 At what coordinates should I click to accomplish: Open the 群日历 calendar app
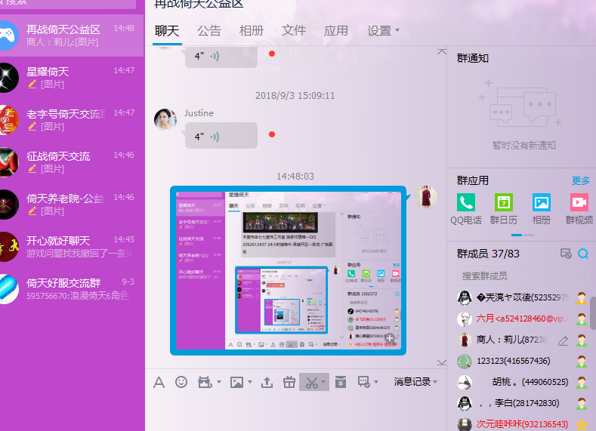pos(504,202)
